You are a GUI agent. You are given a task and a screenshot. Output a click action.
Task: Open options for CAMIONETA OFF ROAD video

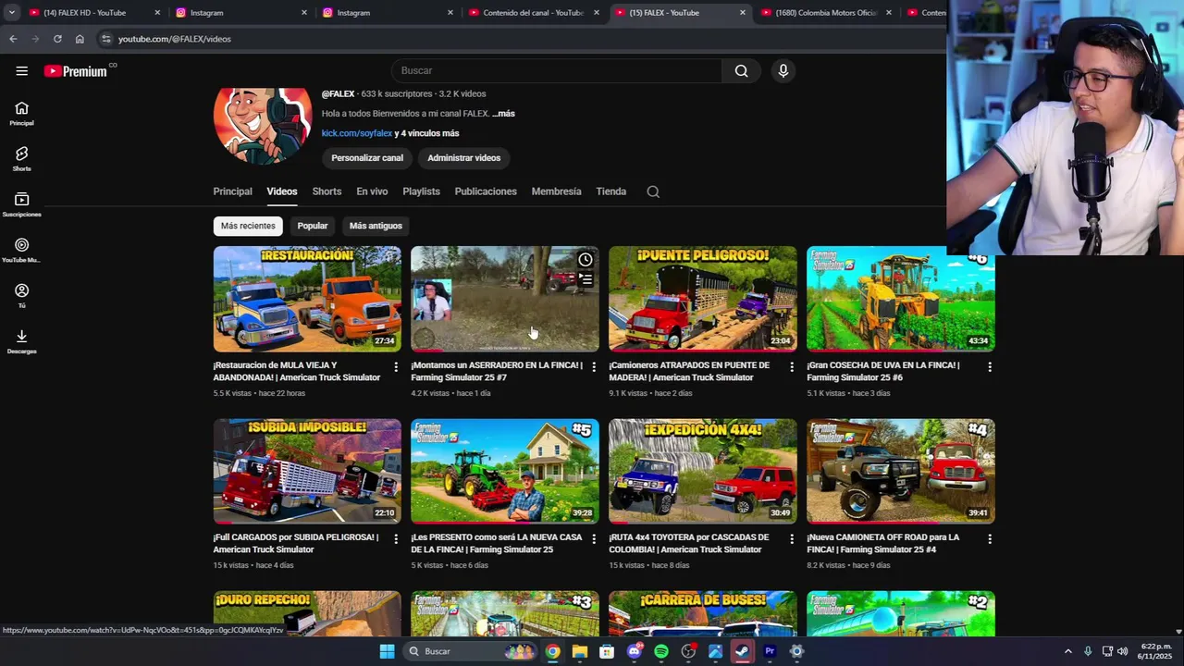[990, 539]
